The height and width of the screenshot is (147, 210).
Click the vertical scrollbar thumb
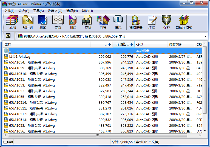coord(205,80)
